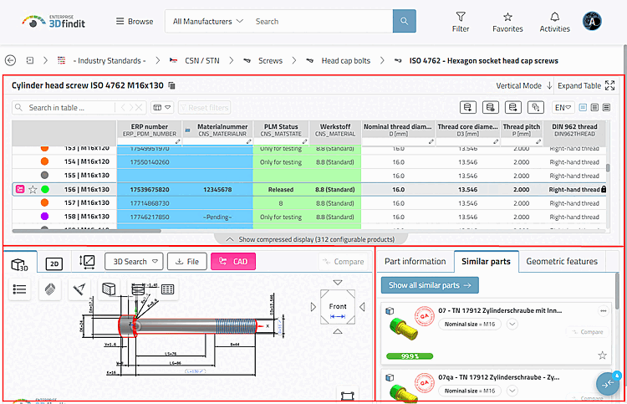
Task: Click the File download button
Action: pos(187,261)
